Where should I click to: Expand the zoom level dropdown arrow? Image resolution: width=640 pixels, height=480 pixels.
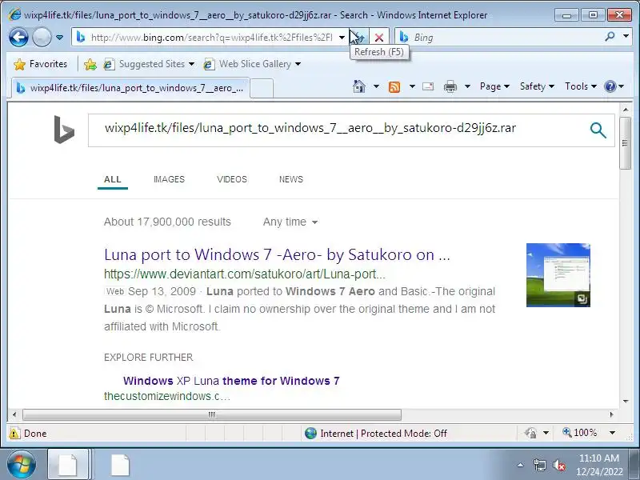(612, 433)
